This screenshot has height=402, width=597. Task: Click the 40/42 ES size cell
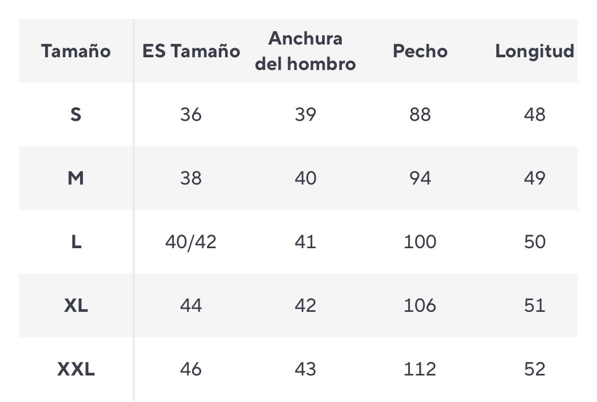pyautogui.click(x=191, y=242)
